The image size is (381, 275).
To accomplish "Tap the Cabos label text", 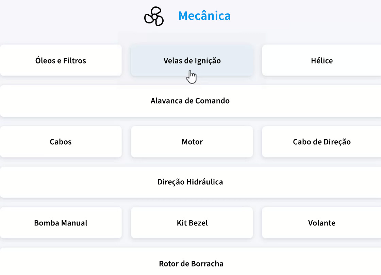I will (x=61, y=142).
